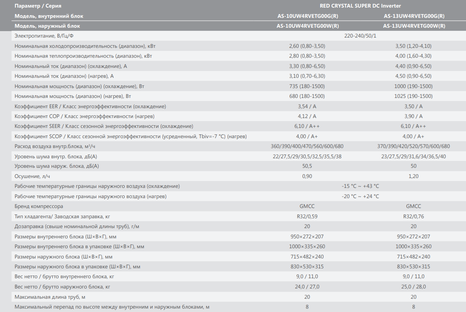Click heating temperature range -20 °C ~ +24 °C
Image resolution: width=466 pixels, height=312 pixels.
point(360,196)
